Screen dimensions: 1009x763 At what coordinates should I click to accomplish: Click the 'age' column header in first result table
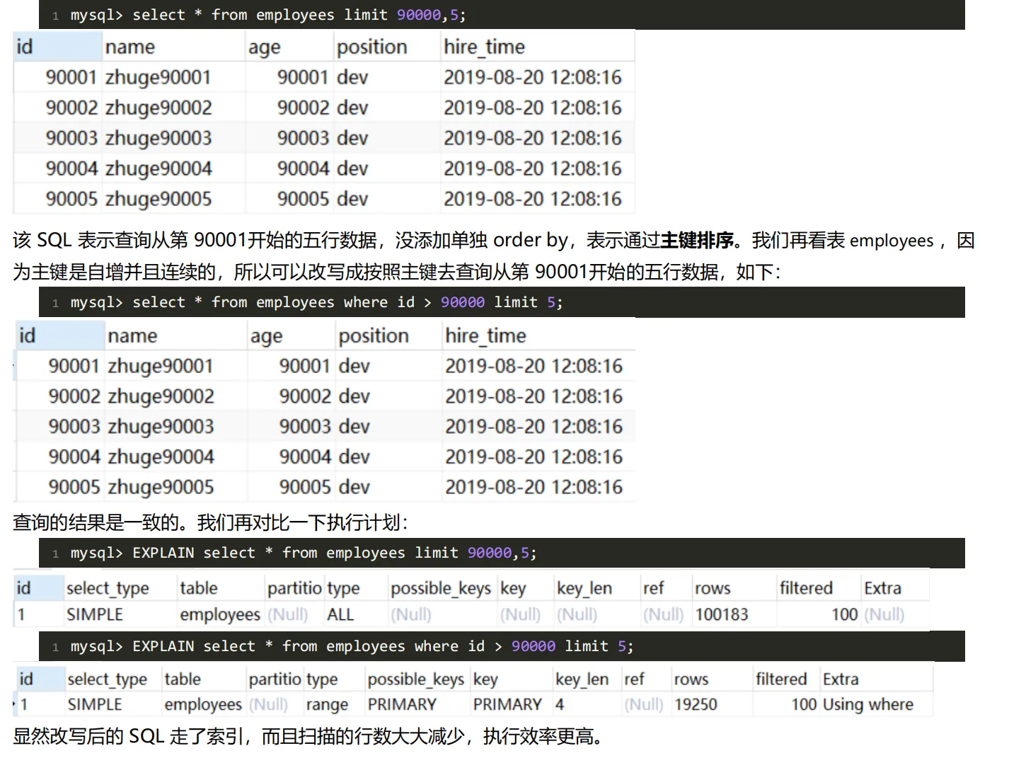(289, 47)
